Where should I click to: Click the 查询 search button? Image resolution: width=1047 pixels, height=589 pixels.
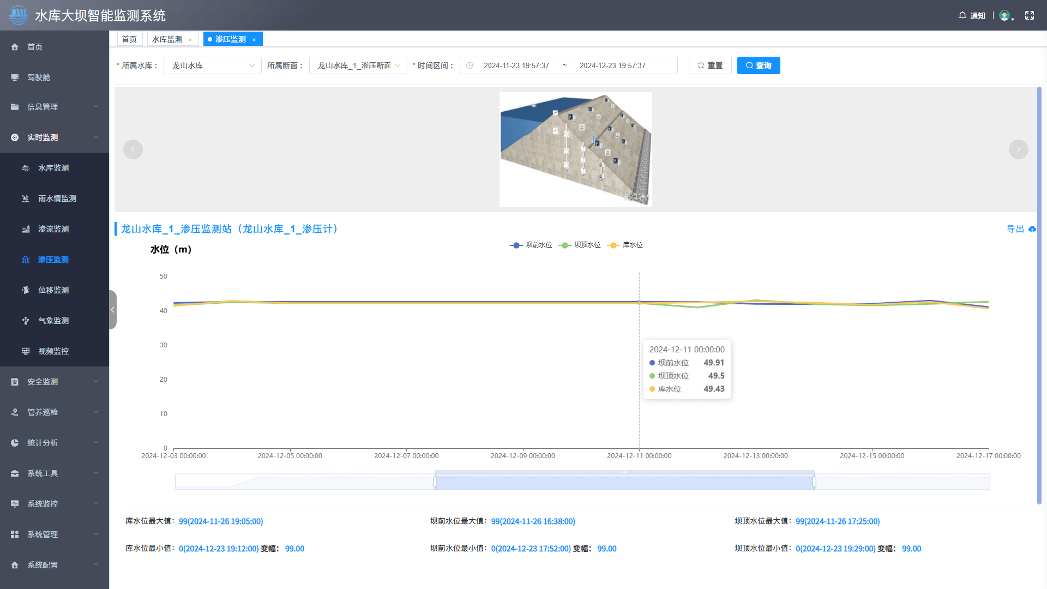pos(758,65)
